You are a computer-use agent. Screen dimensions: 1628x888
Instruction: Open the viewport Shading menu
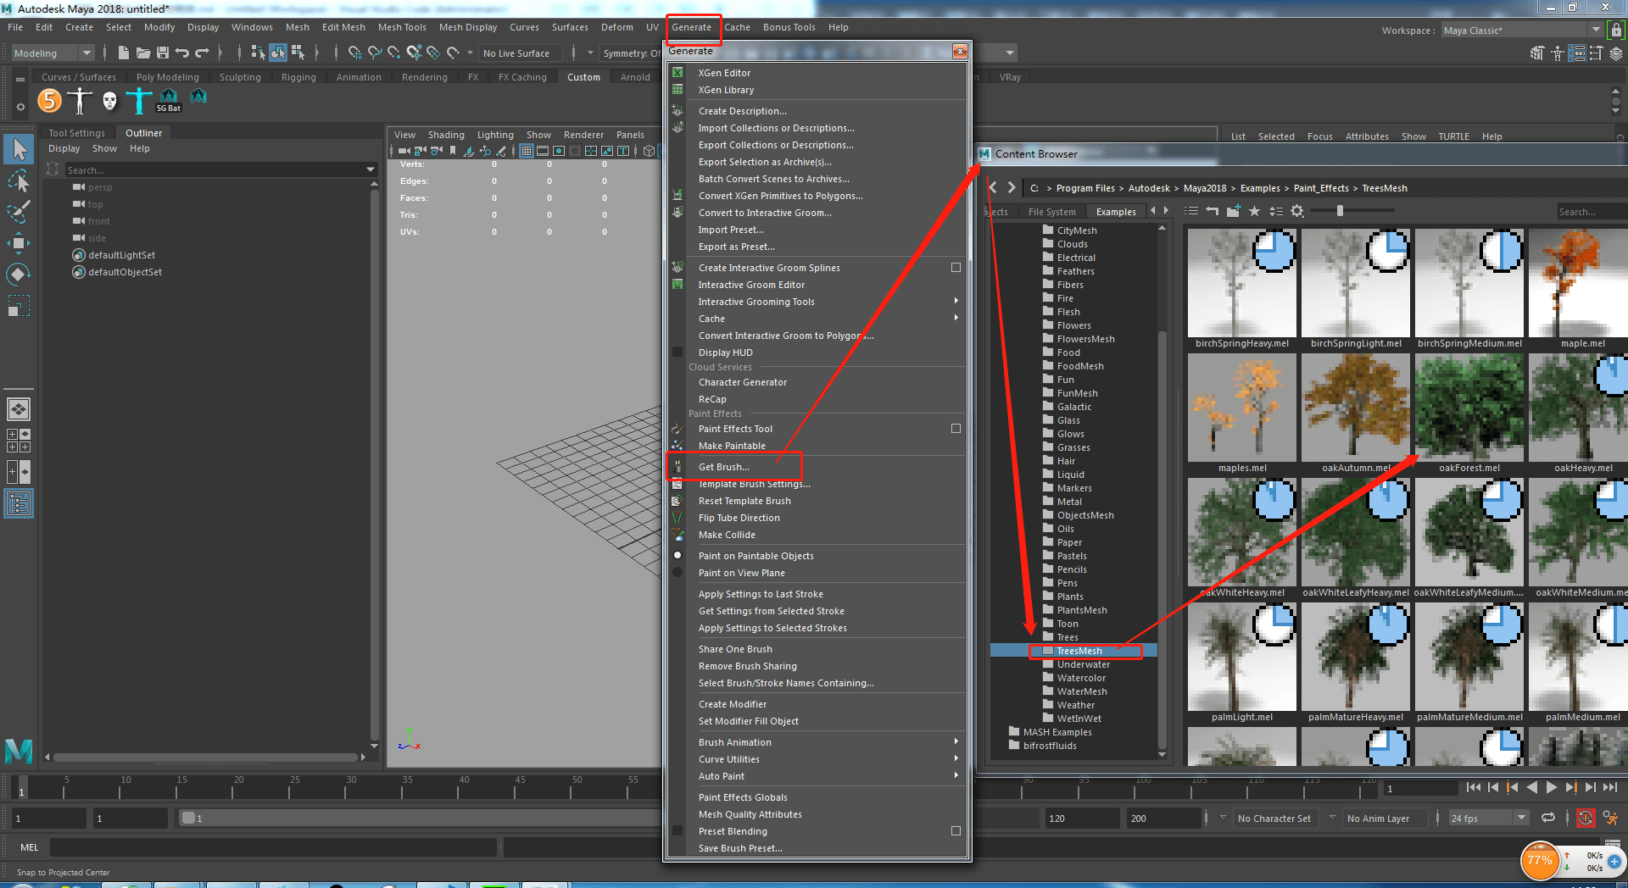point(446,135)
